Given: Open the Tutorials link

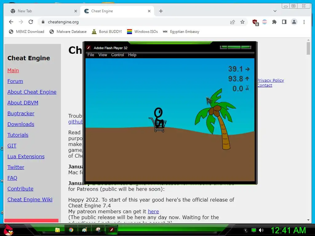Looking at the screenshot, I should (x=18, y=135).
